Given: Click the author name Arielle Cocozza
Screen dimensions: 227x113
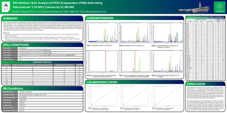Looking at the screenshot, I should (20, 11).
